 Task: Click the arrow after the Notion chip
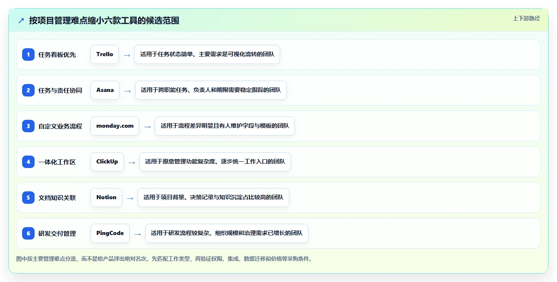tap(130, 198)
